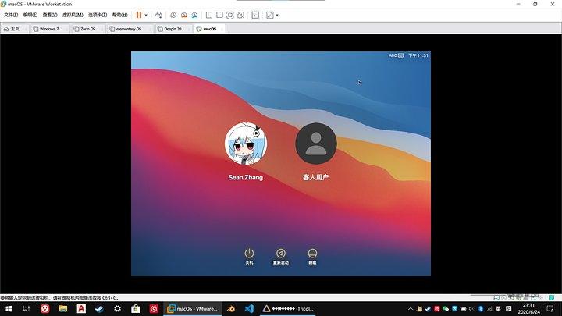Open the 选项卡(T) menu
The height and width of the screenshot is (316, 562).
point(98,15)
